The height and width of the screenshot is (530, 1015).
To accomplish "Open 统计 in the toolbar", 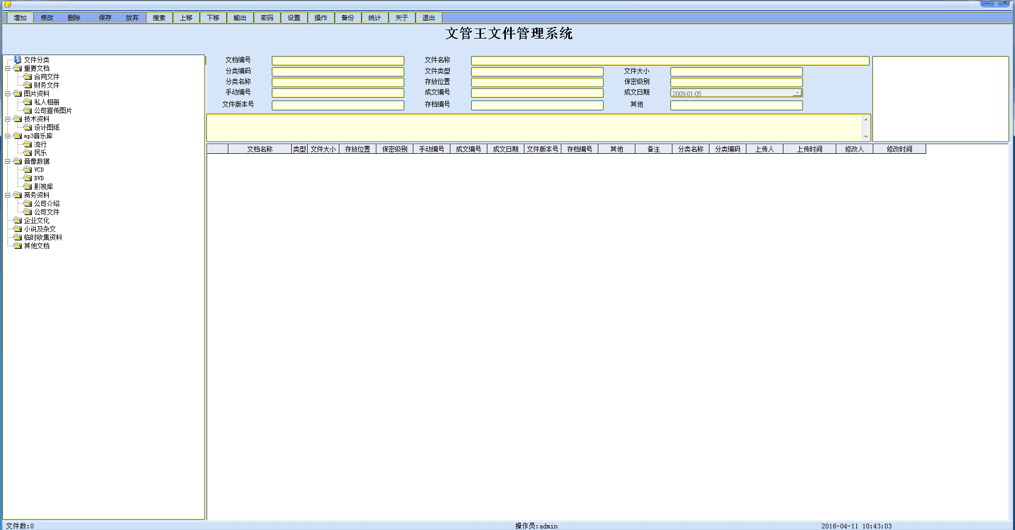I will 374,18.
